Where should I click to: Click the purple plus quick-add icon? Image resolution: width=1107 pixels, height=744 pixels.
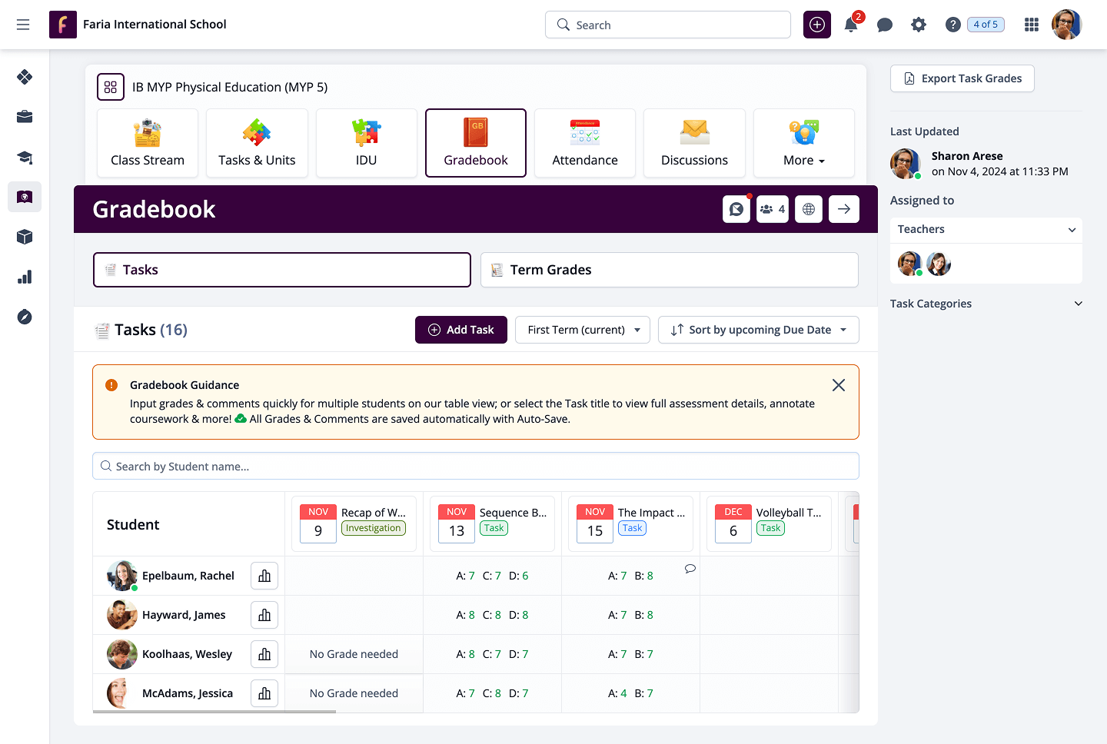click(816, 25)
